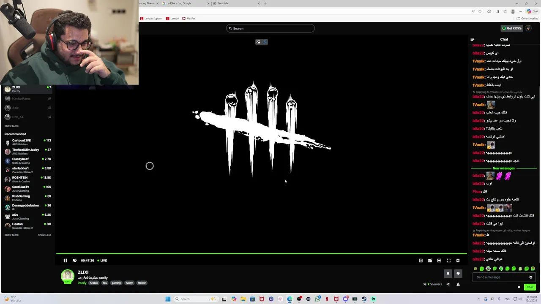
Task: Toggle theater mode in video player
Action: click(x=439, y=261)
